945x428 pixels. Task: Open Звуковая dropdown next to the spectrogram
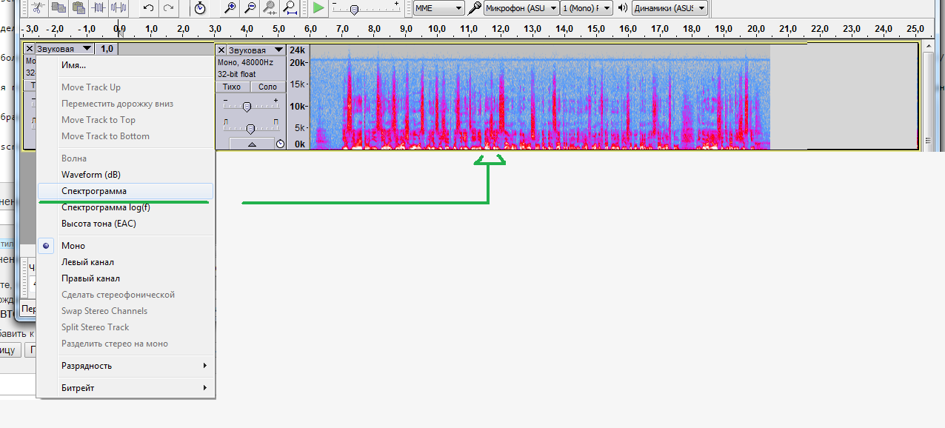(256, 50)
